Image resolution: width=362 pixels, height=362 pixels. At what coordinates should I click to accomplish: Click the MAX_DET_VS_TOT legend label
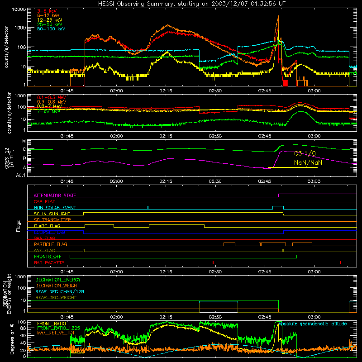pyautogui.click(x=56, y=333)
